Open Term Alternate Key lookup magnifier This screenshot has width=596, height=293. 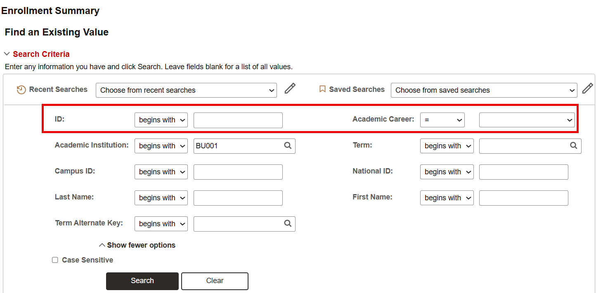(288, 223)
